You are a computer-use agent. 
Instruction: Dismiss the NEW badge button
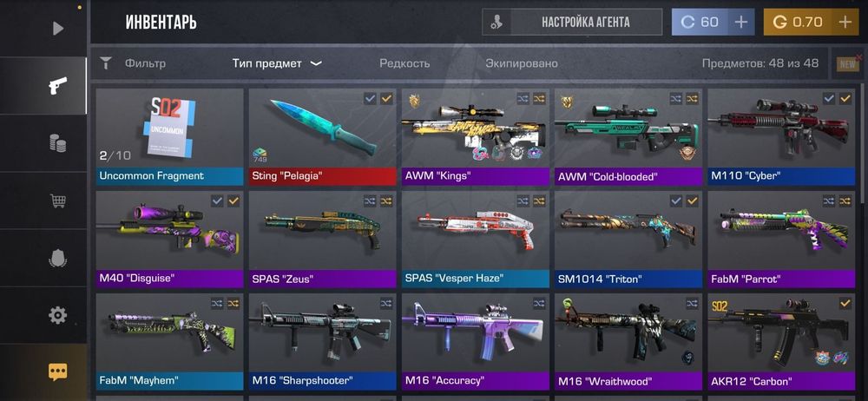point(848,63)
